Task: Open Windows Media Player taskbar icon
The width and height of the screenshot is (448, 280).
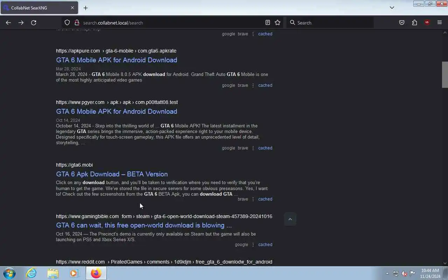Action: pos(74,273)
